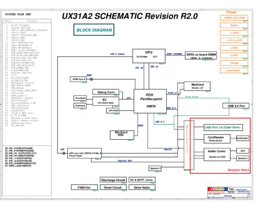Click the CPU Ivy Bridge block

pos(149,56)
